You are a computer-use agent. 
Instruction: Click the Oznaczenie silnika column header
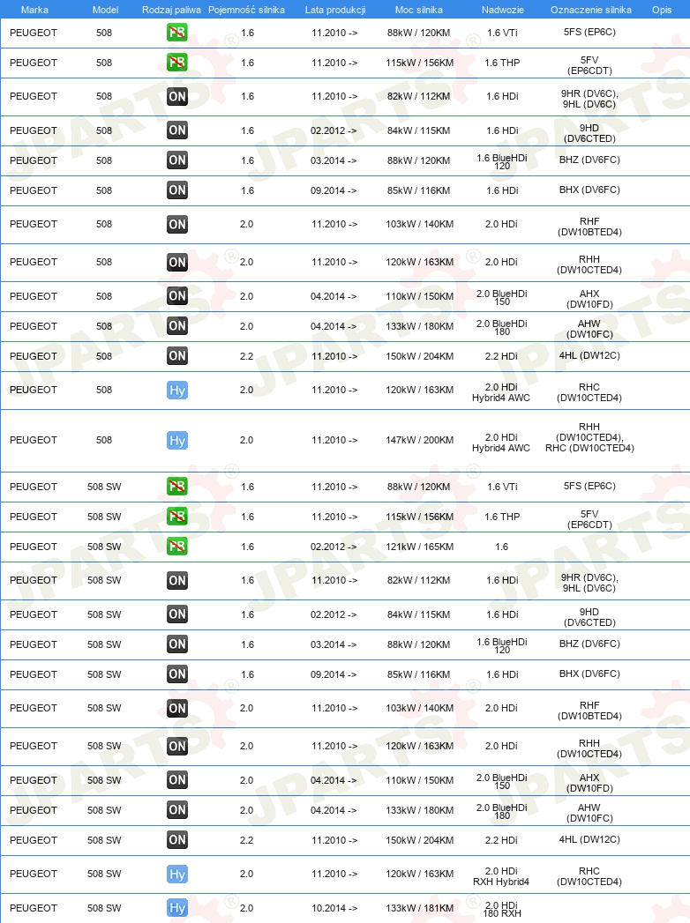point(591,10)
